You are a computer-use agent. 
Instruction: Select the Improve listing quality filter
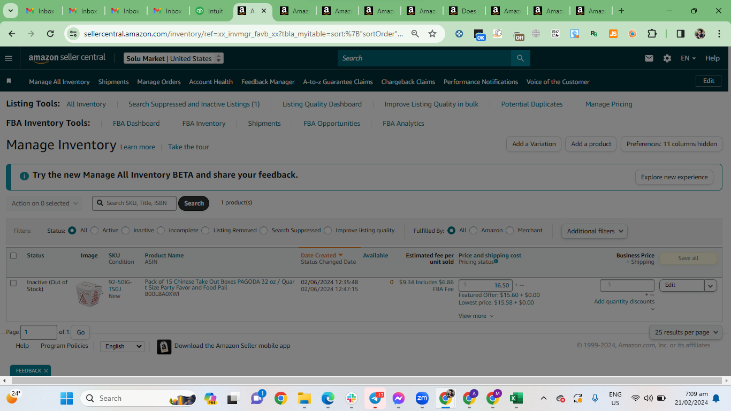click(328, 231)
